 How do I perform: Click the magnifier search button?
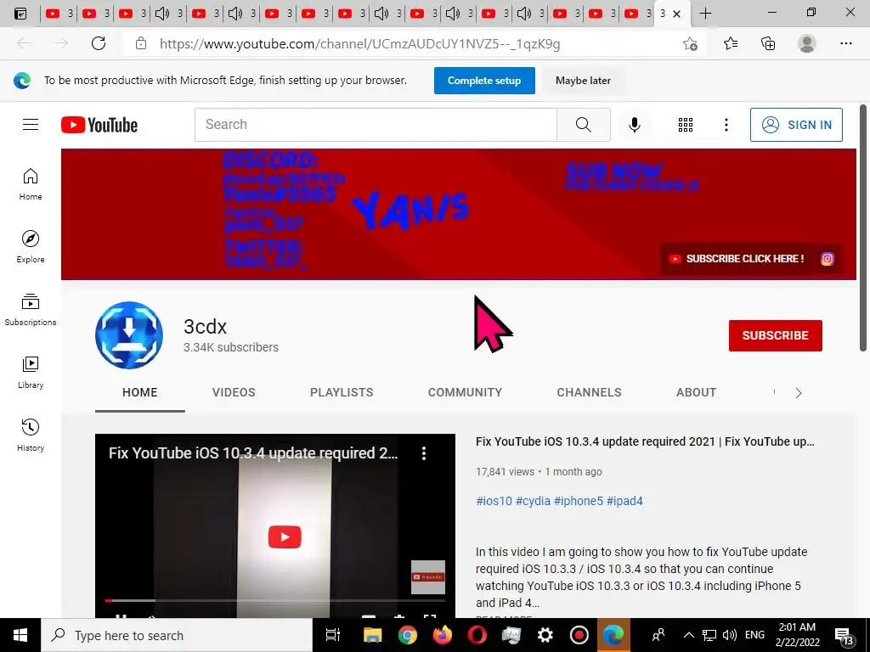583,125
